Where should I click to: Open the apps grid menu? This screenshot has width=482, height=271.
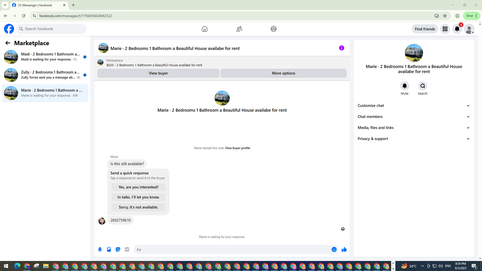click(445, 29)
